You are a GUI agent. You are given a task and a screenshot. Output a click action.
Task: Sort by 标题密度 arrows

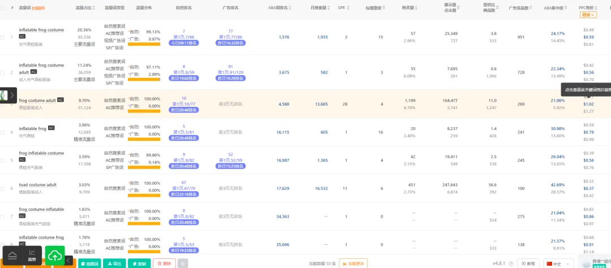(x=384, y=8)
